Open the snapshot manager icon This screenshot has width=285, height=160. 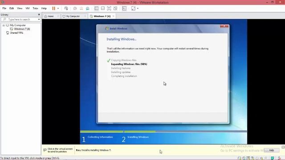pyautogui.click(x=88, y=8)
